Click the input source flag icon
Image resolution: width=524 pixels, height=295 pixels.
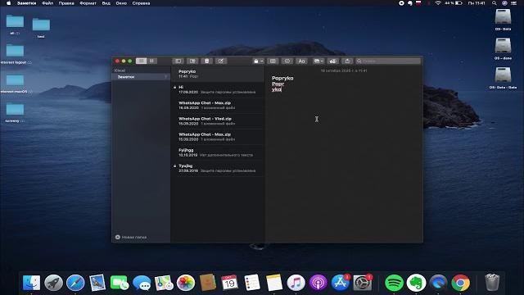[x=418, y=3]
